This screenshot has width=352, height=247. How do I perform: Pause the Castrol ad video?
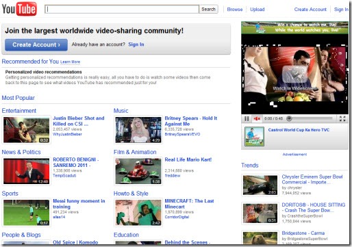(x=247, y=118)
